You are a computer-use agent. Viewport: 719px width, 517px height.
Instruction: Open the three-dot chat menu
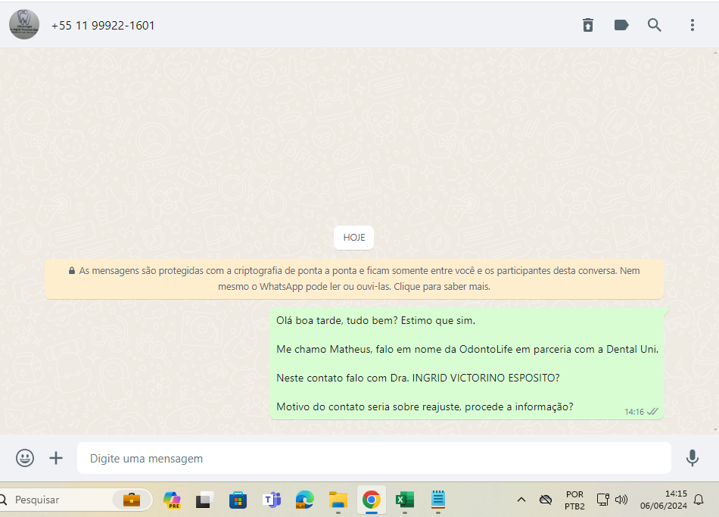[692, 25]
